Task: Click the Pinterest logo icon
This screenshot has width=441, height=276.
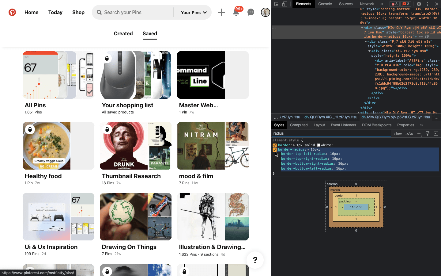Action: tap(12, 12)
